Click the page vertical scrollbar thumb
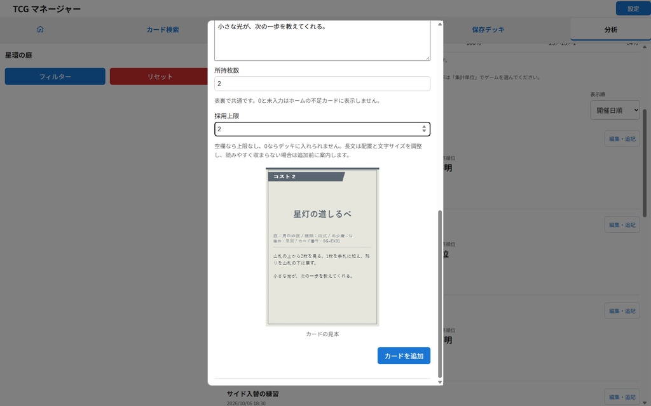Image resolution: width=651 pixels, height=406 pixels. [645, 163]
